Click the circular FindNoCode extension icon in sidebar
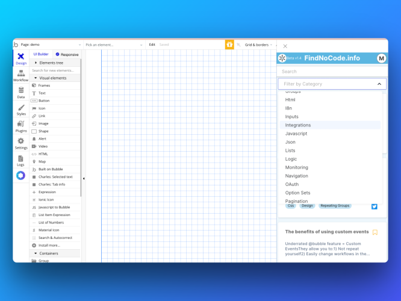 tap(20, 175)
